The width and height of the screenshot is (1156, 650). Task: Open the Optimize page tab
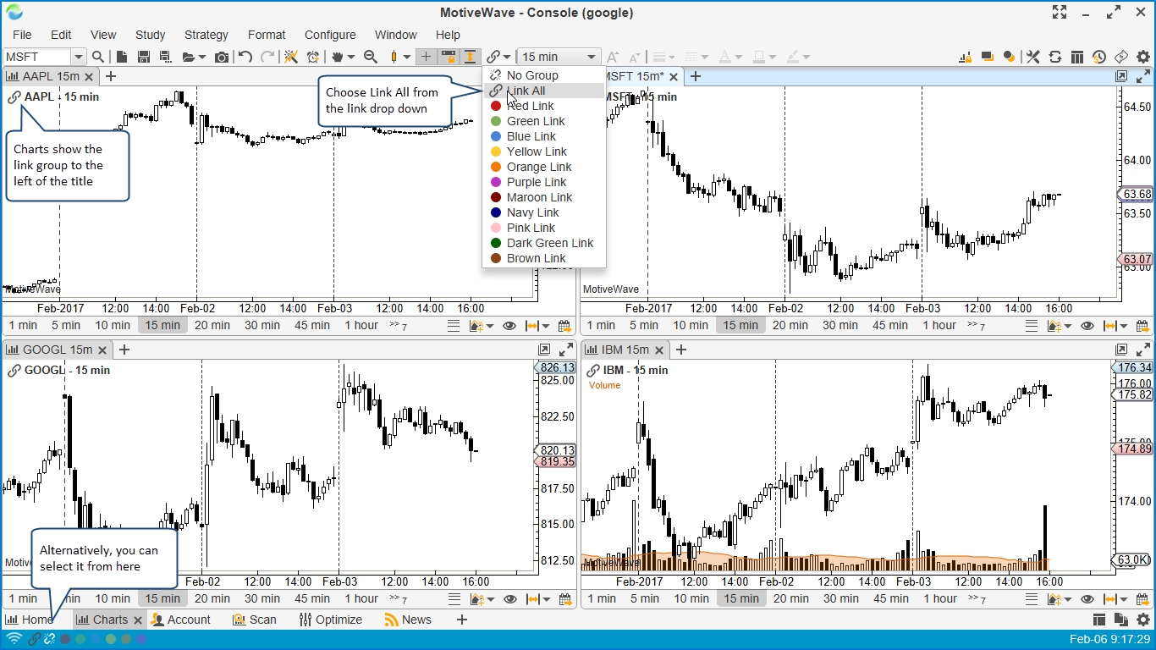click(x=330, y=620)
